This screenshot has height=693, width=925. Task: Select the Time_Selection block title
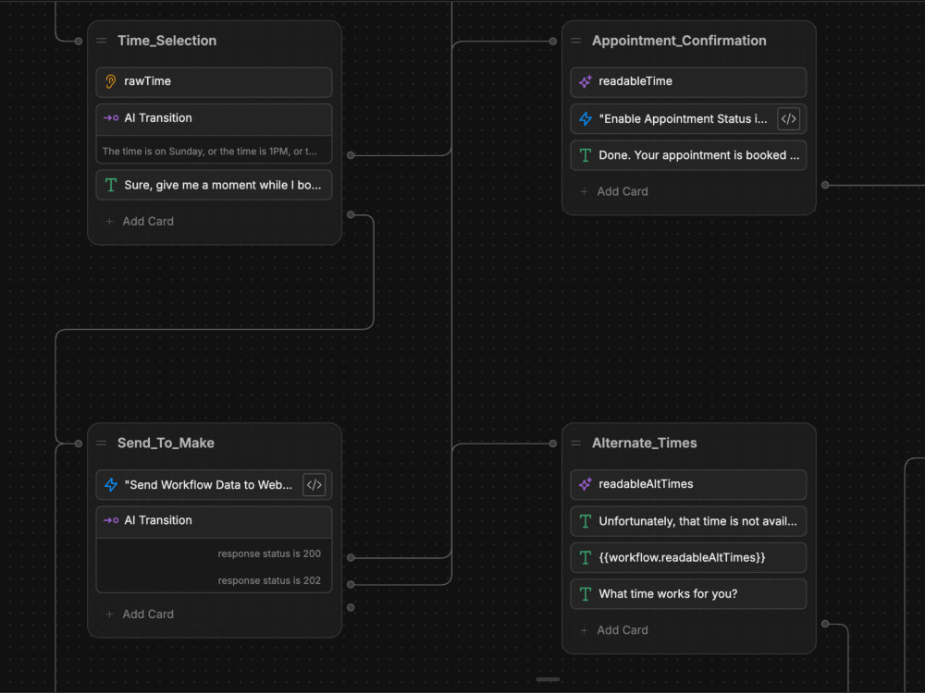166,41
